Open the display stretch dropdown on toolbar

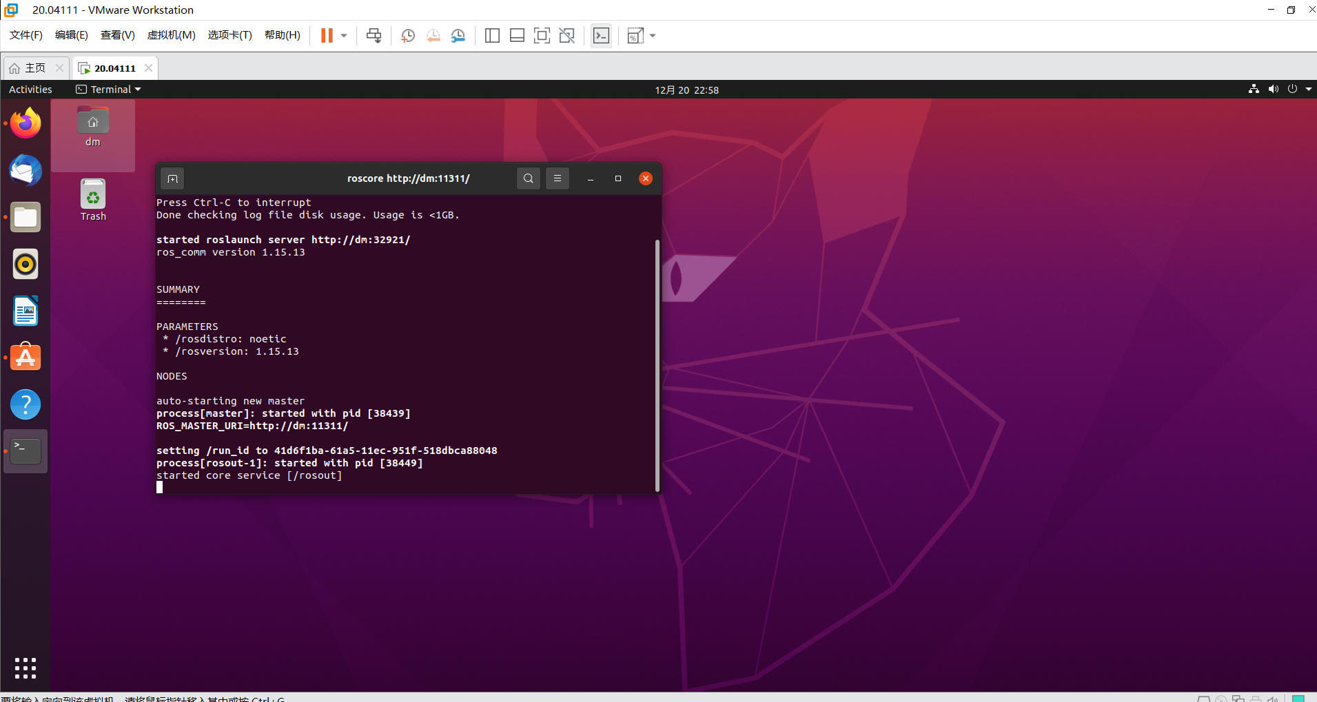653,35
